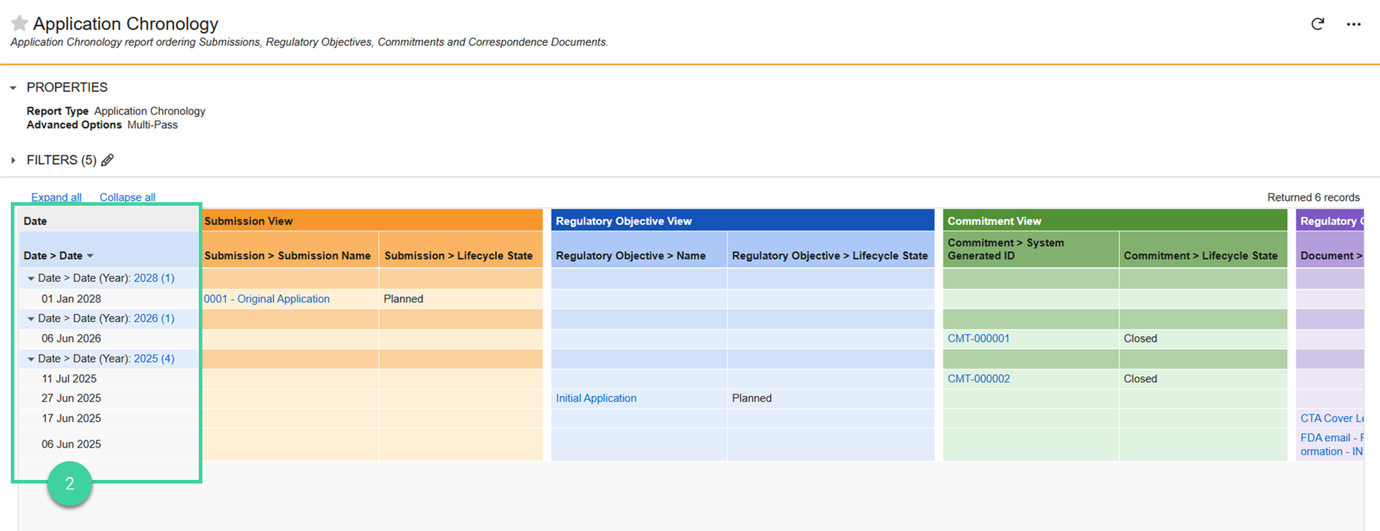Click the Collapse all link
This screenshot has width=1380, height=531.
click(x=127, y=197)
